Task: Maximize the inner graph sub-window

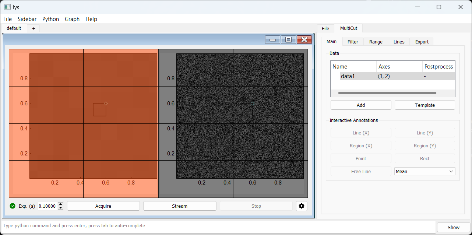Action: click(288, 40)
